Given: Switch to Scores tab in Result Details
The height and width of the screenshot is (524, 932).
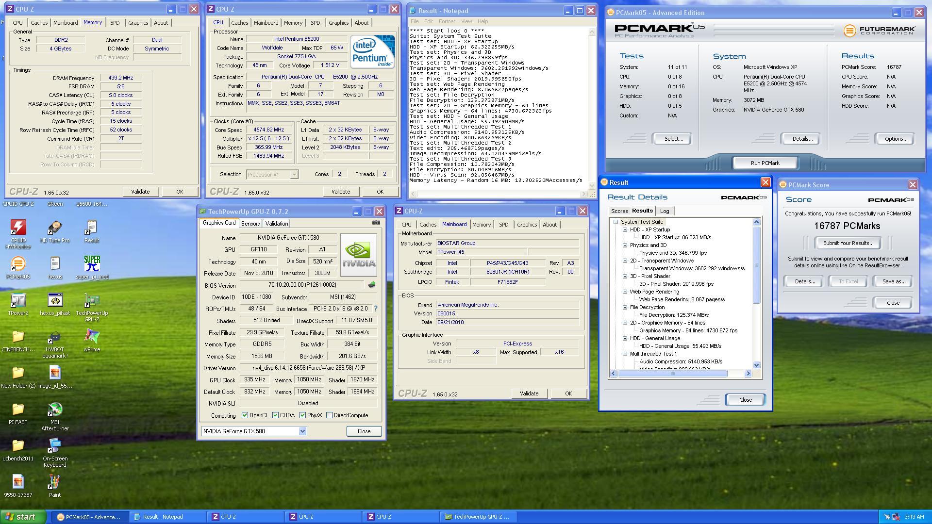Looking at the screenshot, I should tap(619, 211).
